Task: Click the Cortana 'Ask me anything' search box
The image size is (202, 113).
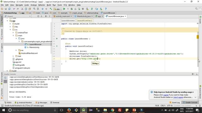Action: [x=32, y=110]
